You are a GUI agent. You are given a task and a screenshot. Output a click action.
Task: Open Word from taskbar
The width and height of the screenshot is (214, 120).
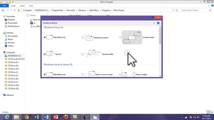[x=46, y=117]
